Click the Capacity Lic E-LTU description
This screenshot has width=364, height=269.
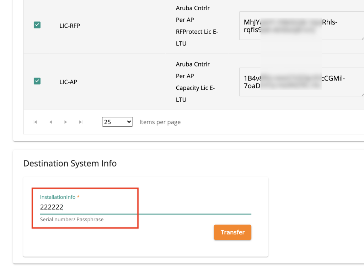(x=195, y=88)
